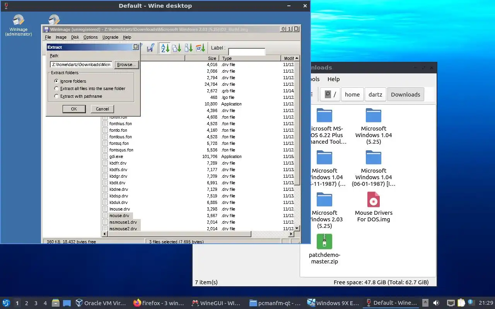Viewport: 495px width, 309px height.
Task: Open the File menu in WinImage
Action: (x=48, y=37)
